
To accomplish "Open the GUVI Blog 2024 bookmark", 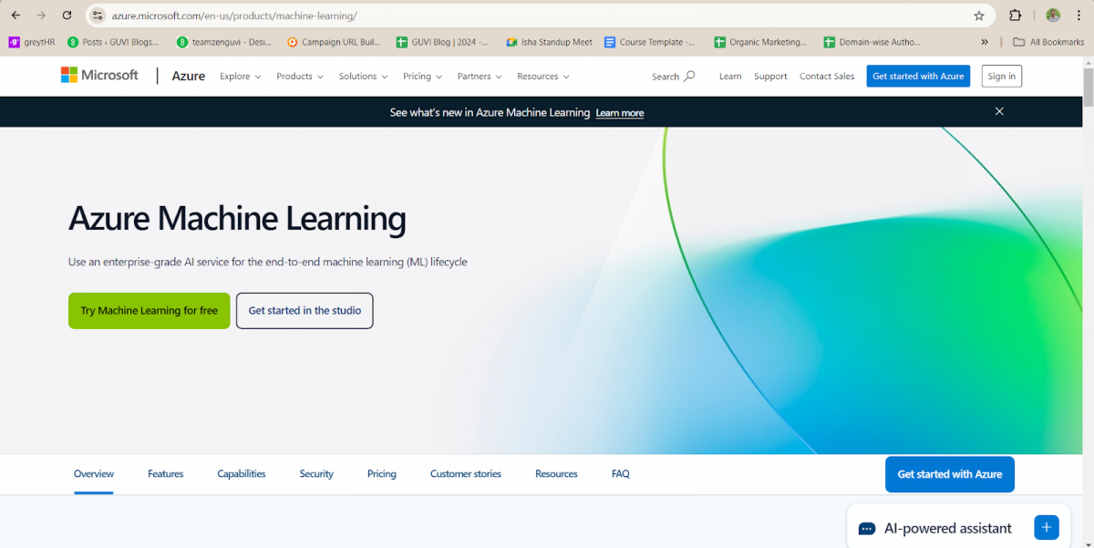I will pyautogui.click(x=442, y=42).
